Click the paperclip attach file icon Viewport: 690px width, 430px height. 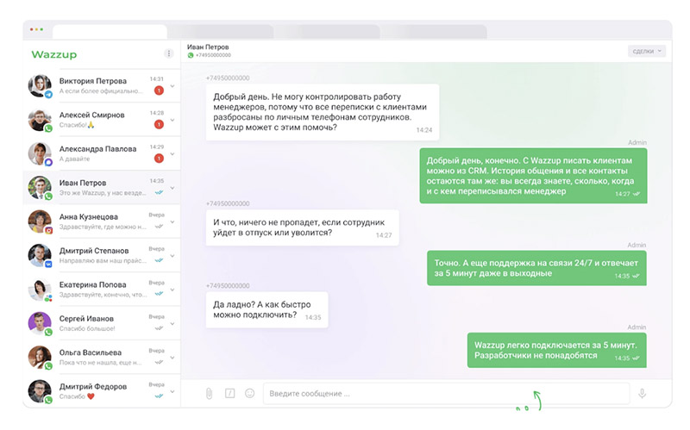(209, 393)
